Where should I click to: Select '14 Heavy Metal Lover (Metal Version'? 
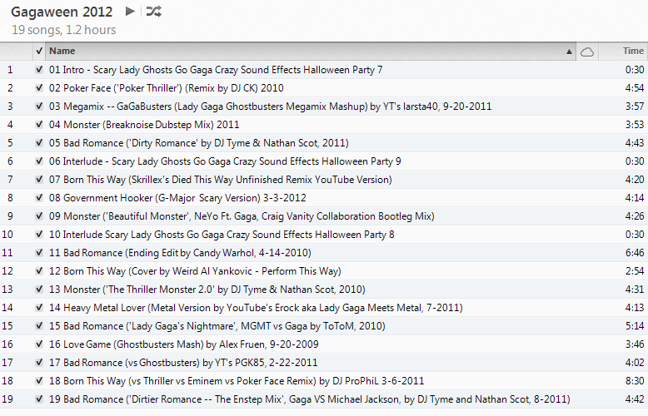[x=256, y=308]
